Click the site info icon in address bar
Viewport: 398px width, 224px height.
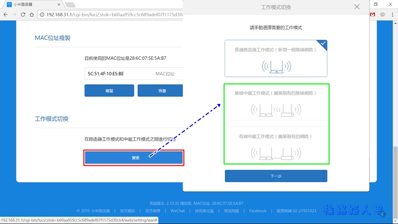click(x=42, y=14)
